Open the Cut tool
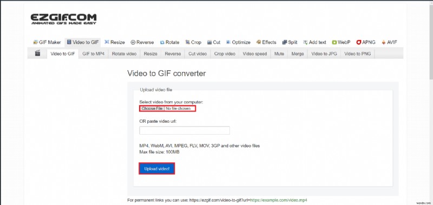The width and height of the screenshot is (433, 205). (214, 42)
